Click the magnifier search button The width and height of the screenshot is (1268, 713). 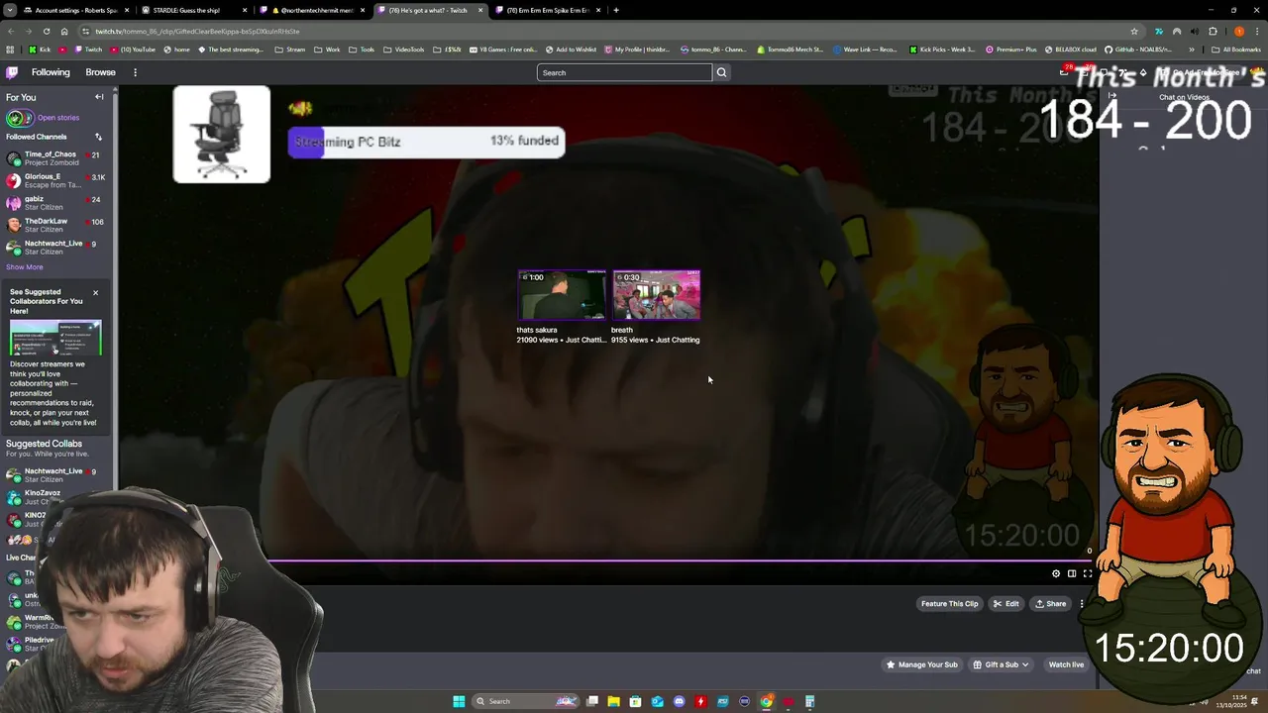pyautogui.click(x=721, y=72)
